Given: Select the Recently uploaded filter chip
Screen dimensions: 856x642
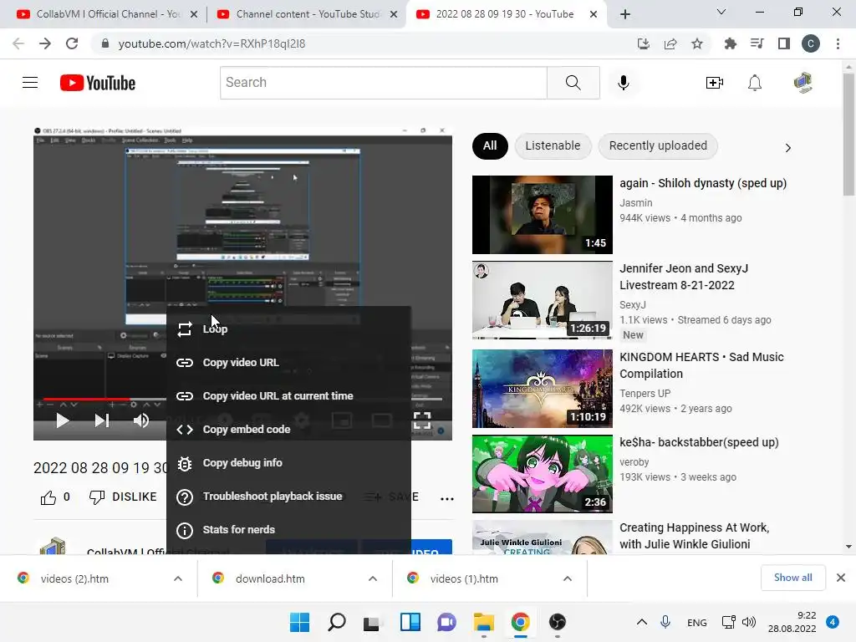Looking at the screenshot, I should point(658,145).
